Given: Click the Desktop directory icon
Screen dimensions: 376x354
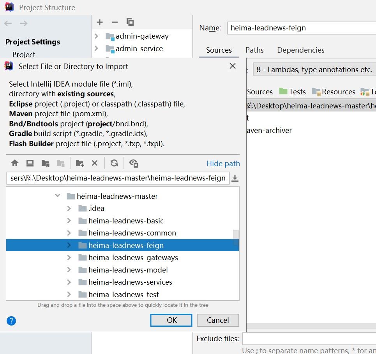Looking at the screenshot, I should (30, 163).
